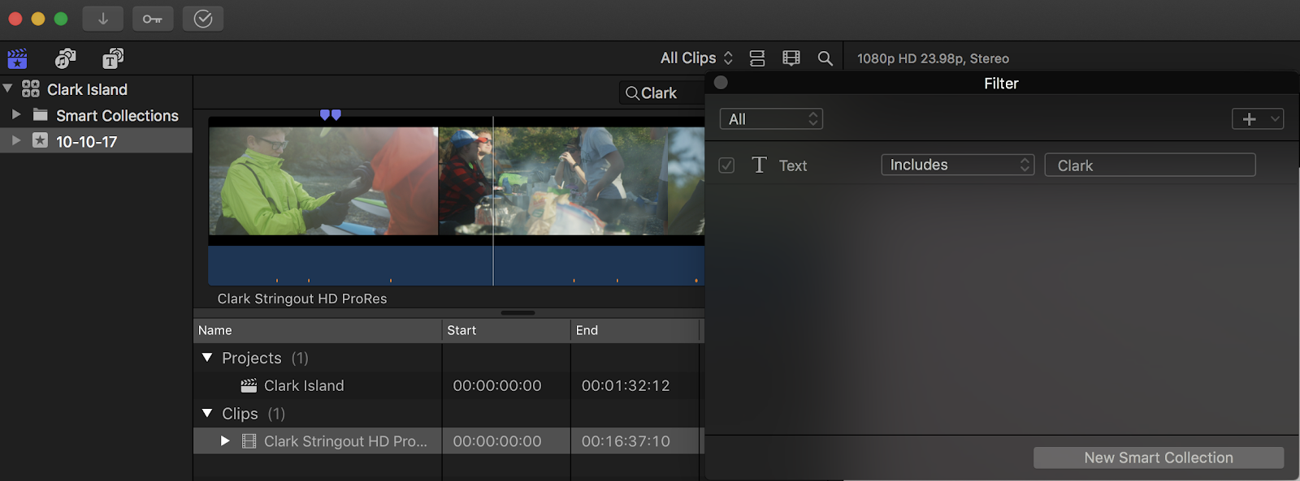Screen dimensions: 1300x481
Task: Click the New Smart Collection button
Action: [x=1158, y=457]
